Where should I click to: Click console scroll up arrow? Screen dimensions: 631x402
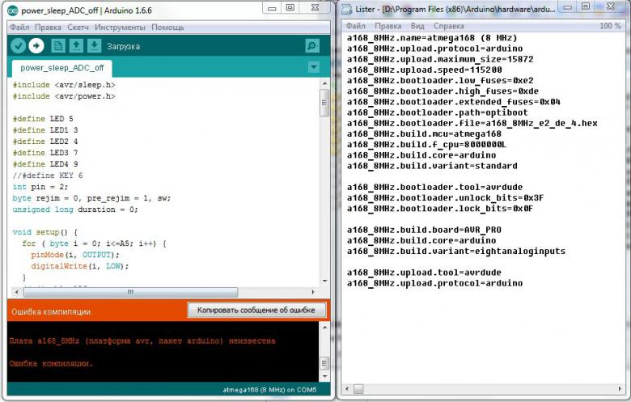pyautogui.click(x=324, y=327)
